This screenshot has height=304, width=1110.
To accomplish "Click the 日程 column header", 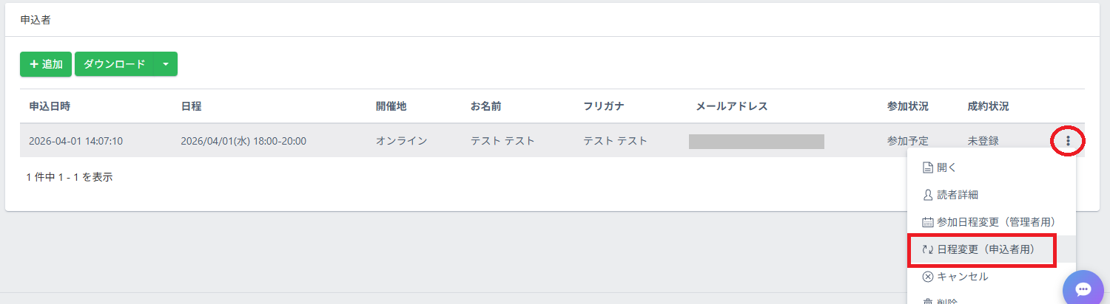I will point(191,106).
